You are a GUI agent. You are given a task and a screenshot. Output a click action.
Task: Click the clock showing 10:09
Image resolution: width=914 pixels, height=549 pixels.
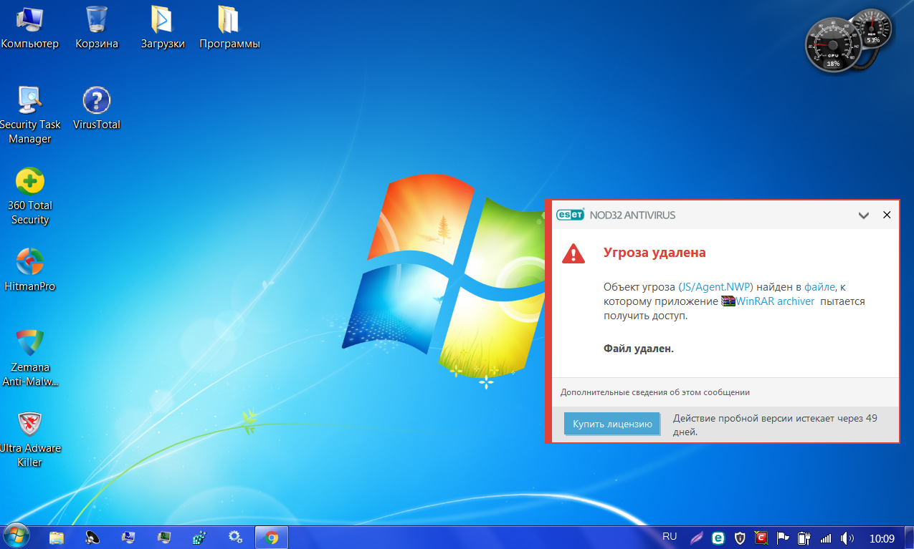[882, 538]
